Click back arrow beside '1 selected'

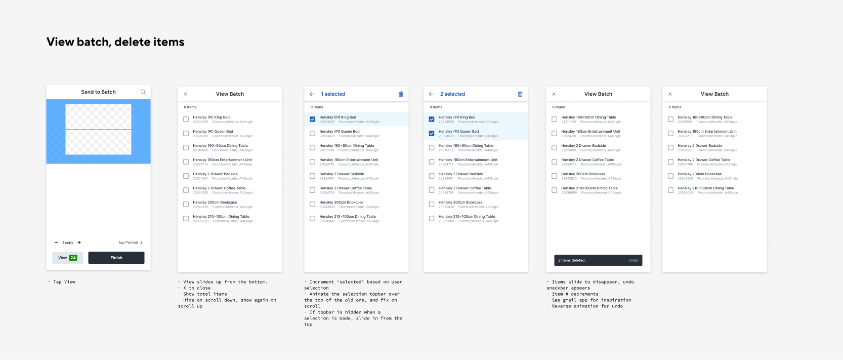tap(312, 94)
